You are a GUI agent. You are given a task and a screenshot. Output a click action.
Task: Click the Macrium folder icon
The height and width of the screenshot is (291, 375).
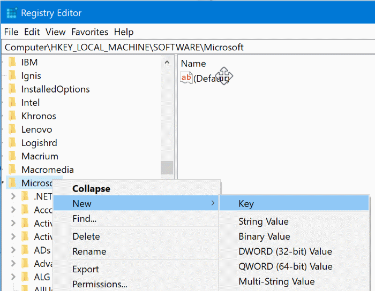coord(12,156)
